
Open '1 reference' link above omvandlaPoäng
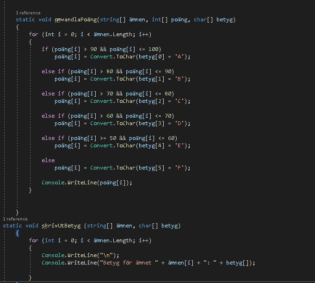[28, 13]
